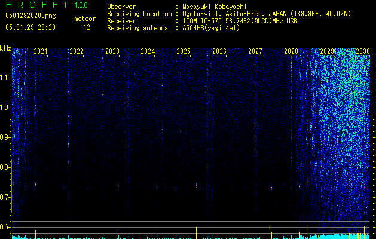The height and width of the screenshot is (239, 376).
Task: Click the version number 1.0.0
Action: (81, 5)
